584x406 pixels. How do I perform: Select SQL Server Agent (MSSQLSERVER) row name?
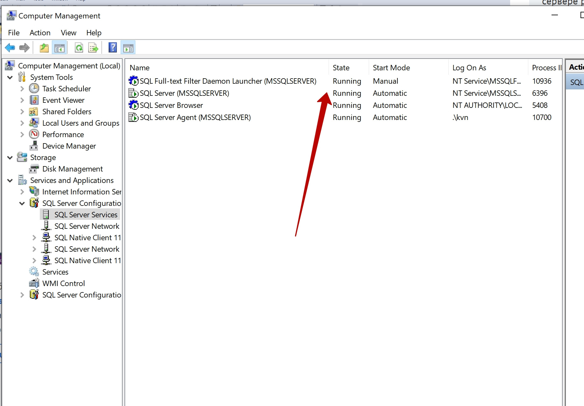coord(195,117)
